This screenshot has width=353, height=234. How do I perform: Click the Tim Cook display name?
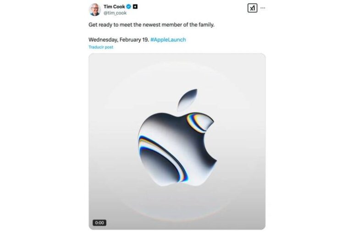click(x=114, y=7)
